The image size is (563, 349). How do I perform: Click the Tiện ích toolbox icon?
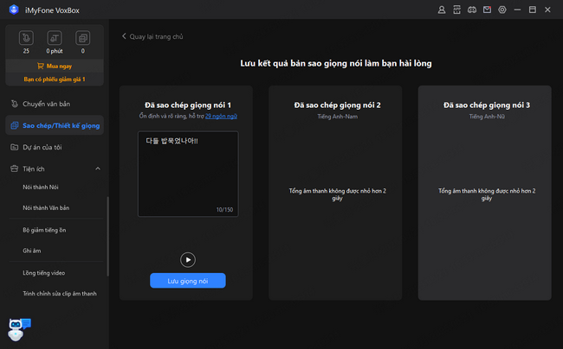(15, 168)
